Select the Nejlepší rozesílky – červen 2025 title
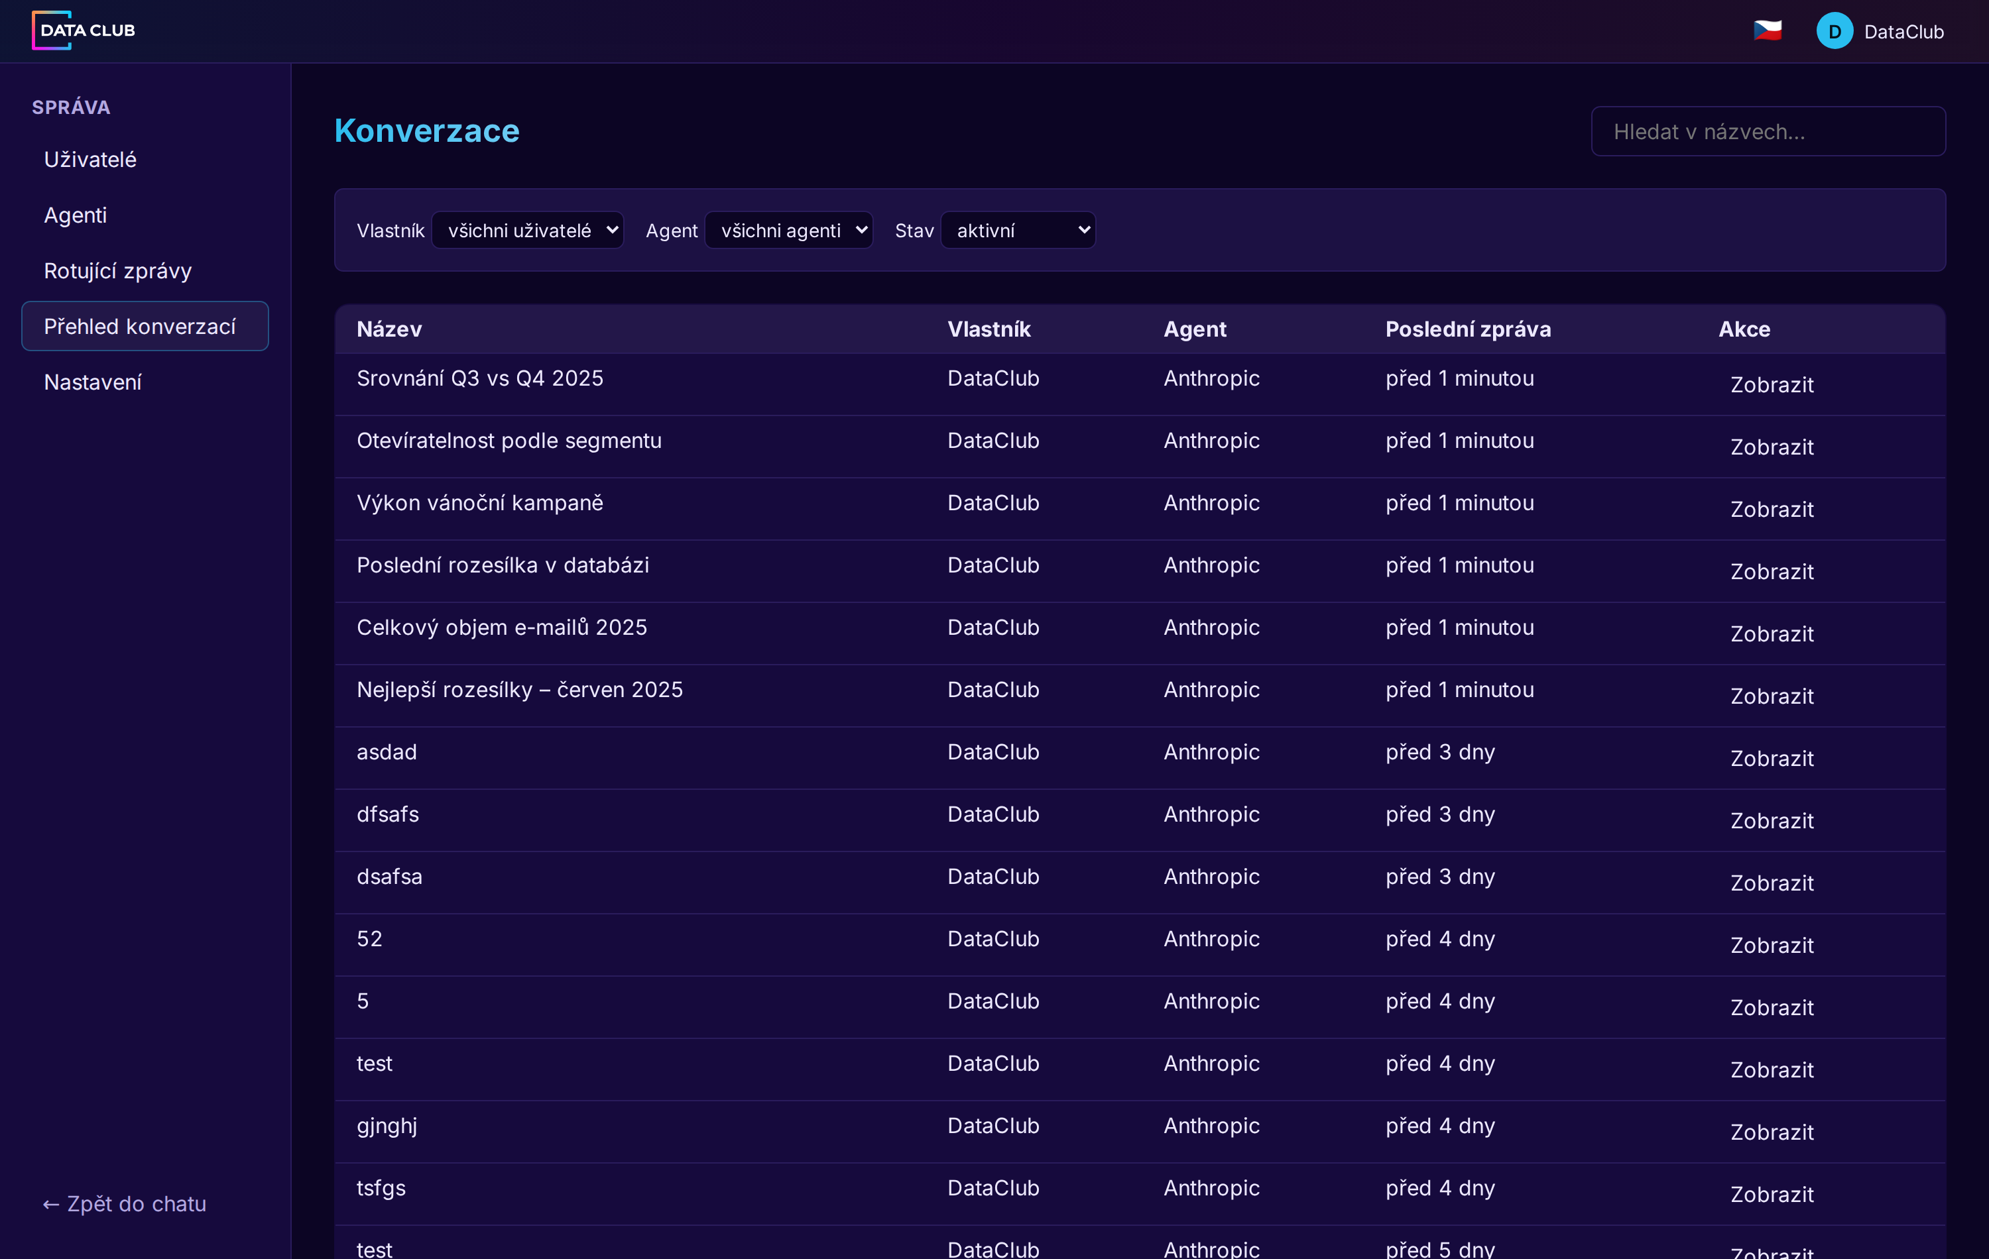1989x1259 pixels. click(520, 690)
